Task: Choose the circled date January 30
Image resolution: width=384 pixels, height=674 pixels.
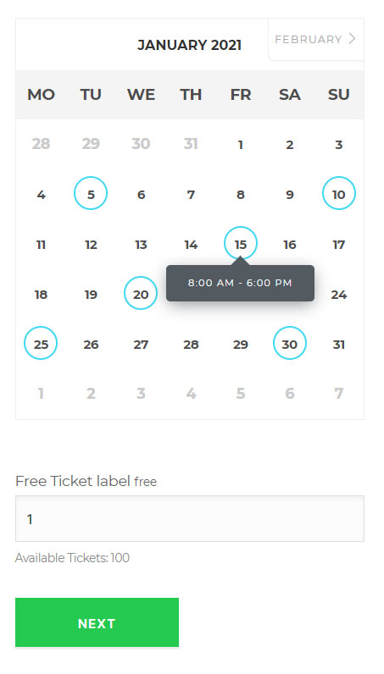Action: [x=290, y=343]
